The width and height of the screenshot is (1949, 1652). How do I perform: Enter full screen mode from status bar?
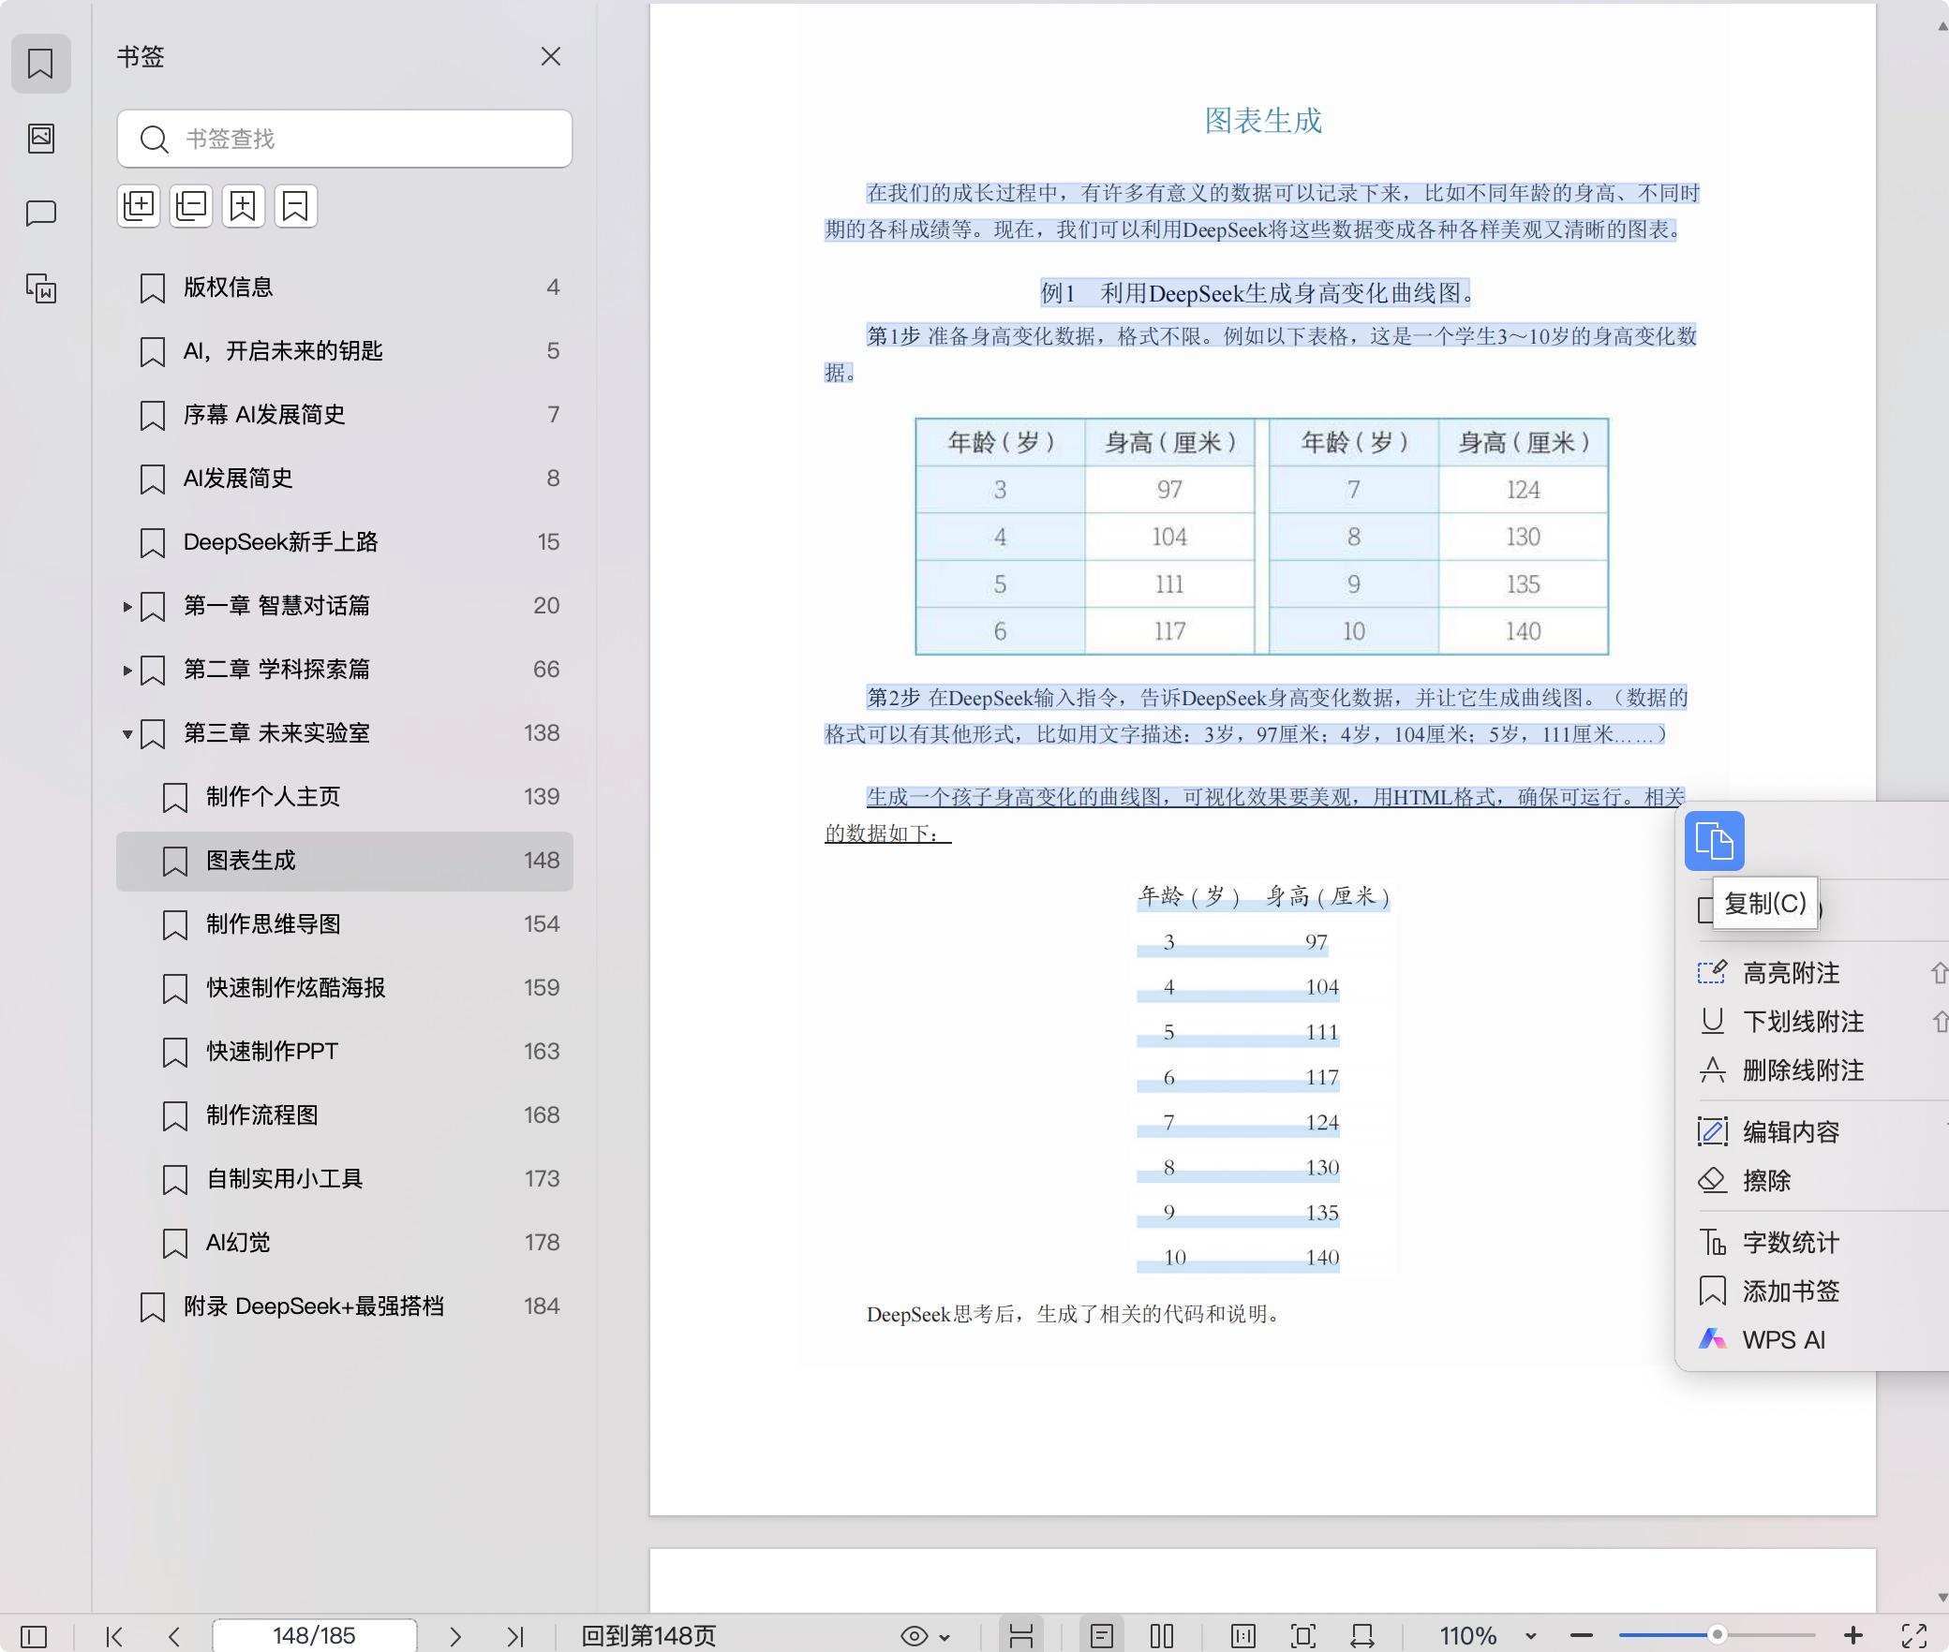1913,1635
